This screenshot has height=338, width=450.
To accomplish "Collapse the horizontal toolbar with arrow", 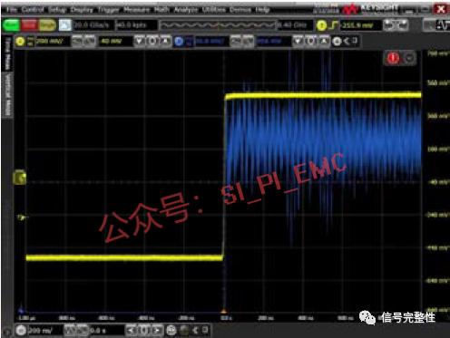I will 195,330.
